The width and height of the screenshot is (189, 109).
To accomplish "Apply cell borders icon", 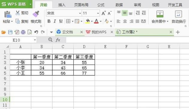I will coord(68,21).
